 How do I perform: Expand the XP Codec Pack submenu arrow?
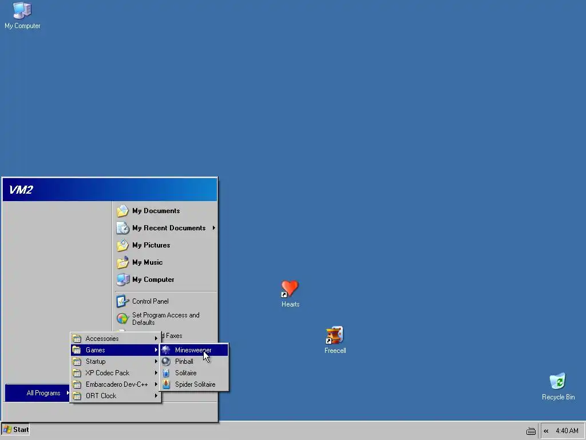pos(156,373)
